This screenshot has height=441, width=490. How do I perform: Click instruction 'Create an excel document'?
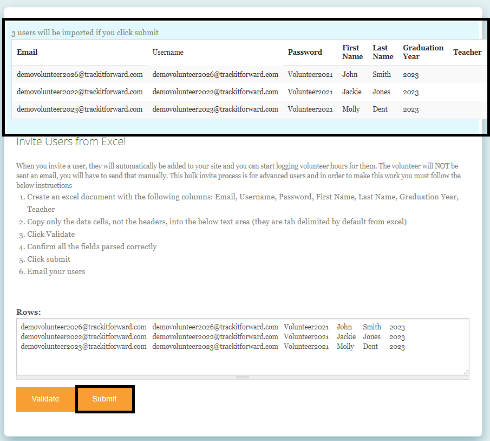pos(243,203)
